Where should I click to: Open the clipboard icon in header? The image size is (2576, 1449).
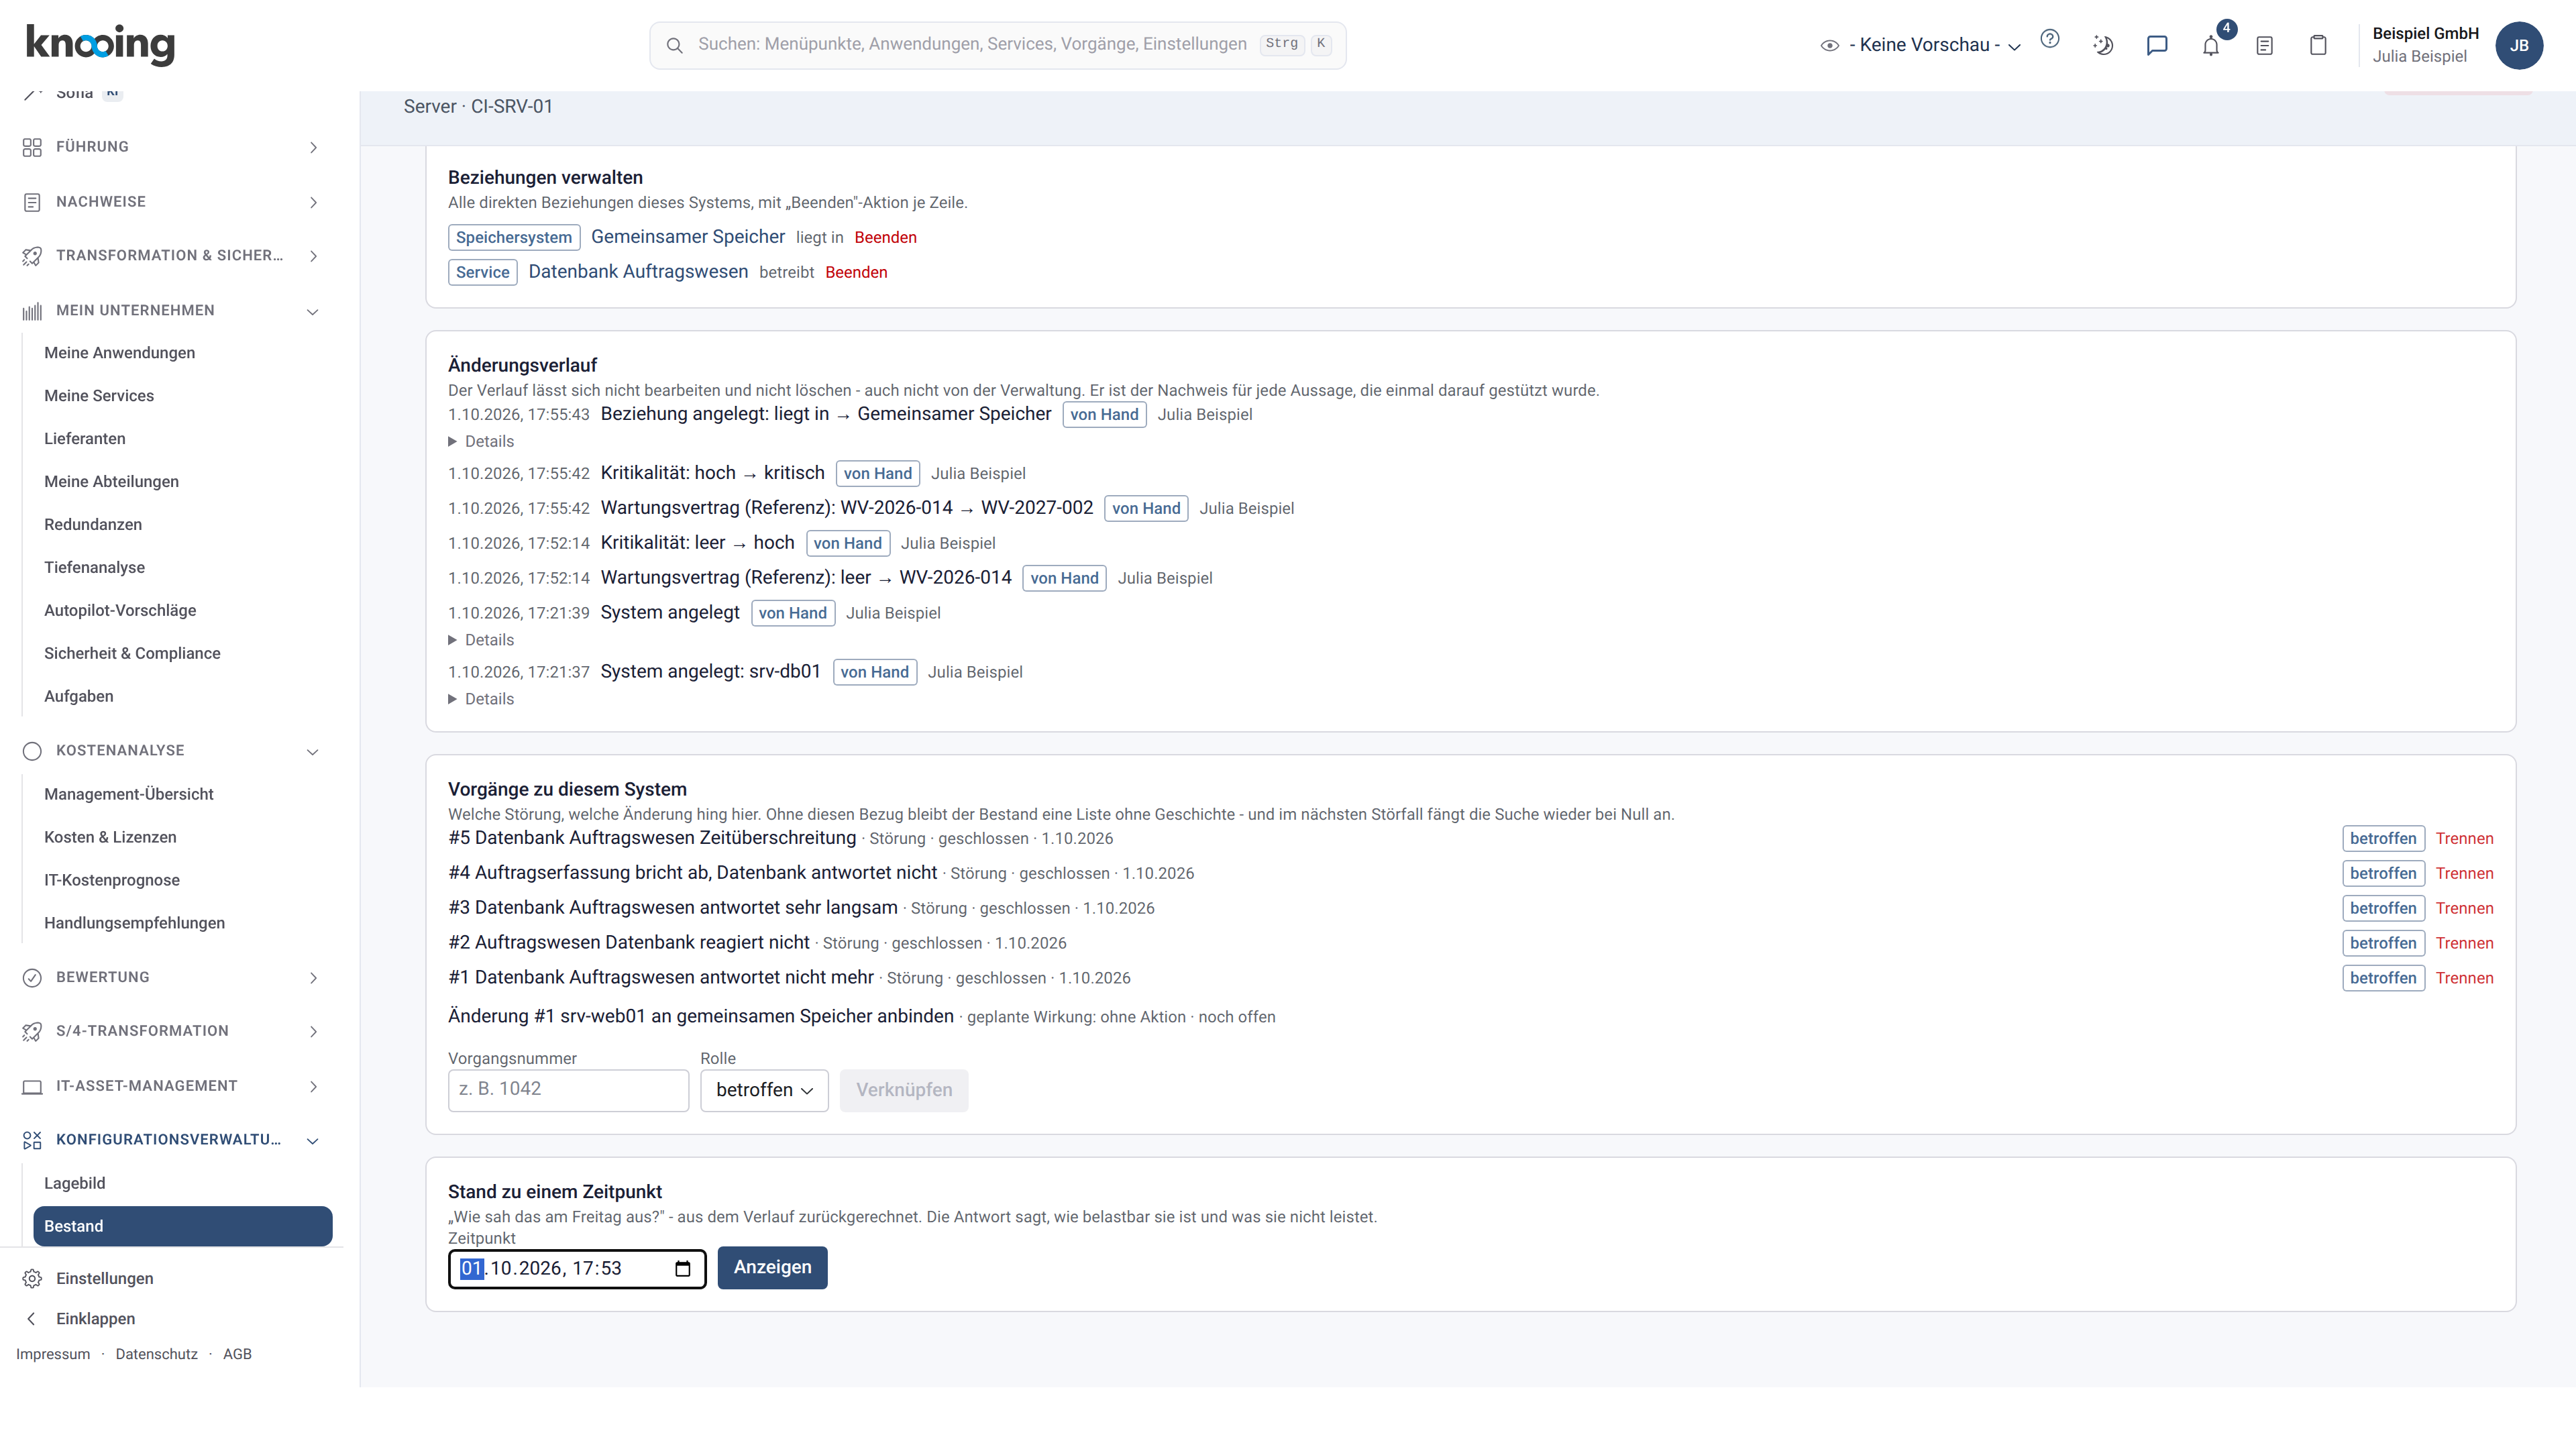(x=2318, y=45)
